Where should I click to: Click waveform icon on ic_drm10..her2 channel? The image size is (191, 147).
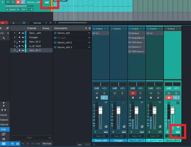(x=160, y=131)
